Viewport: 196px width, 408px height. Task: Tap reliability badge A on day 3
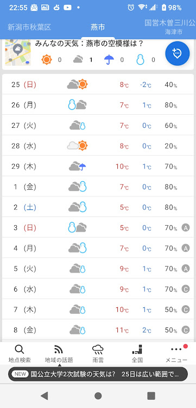(185, 228)
